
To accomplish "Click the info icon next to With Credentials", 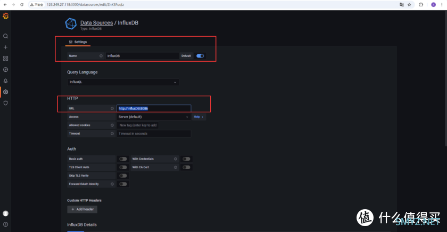I will (175, 159).
